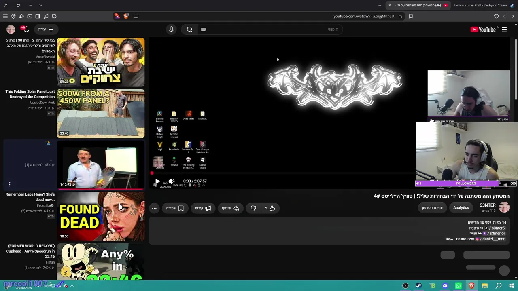Open the Cuphead Any% speedrun thumbnail
The image size is (518, 291).
pyautogui.click(x=101, y=261)
